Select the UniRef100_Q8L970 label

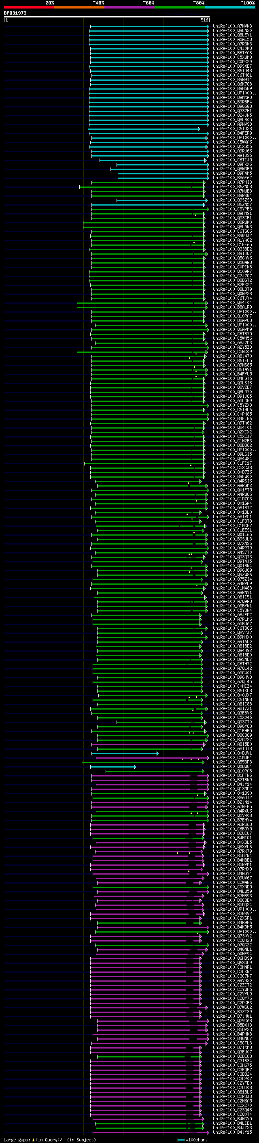[232, 392]
